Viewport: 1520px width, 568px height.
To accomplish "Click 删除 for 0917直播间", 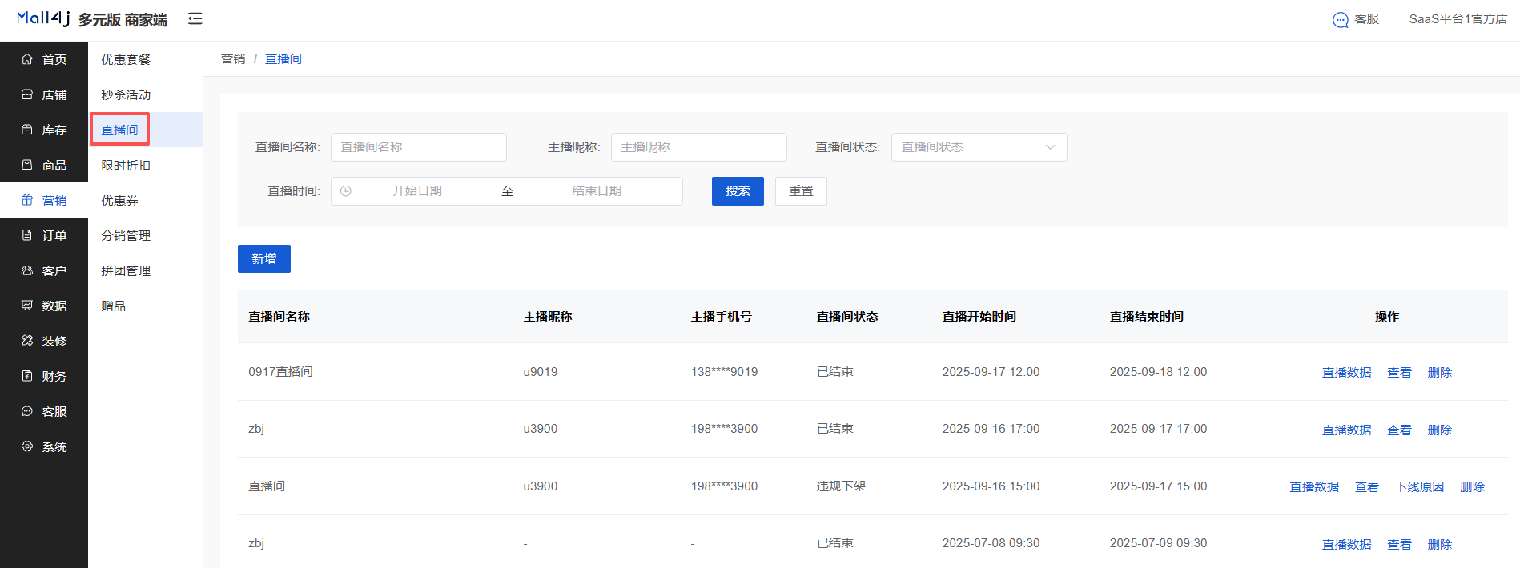I will 1439,372.
